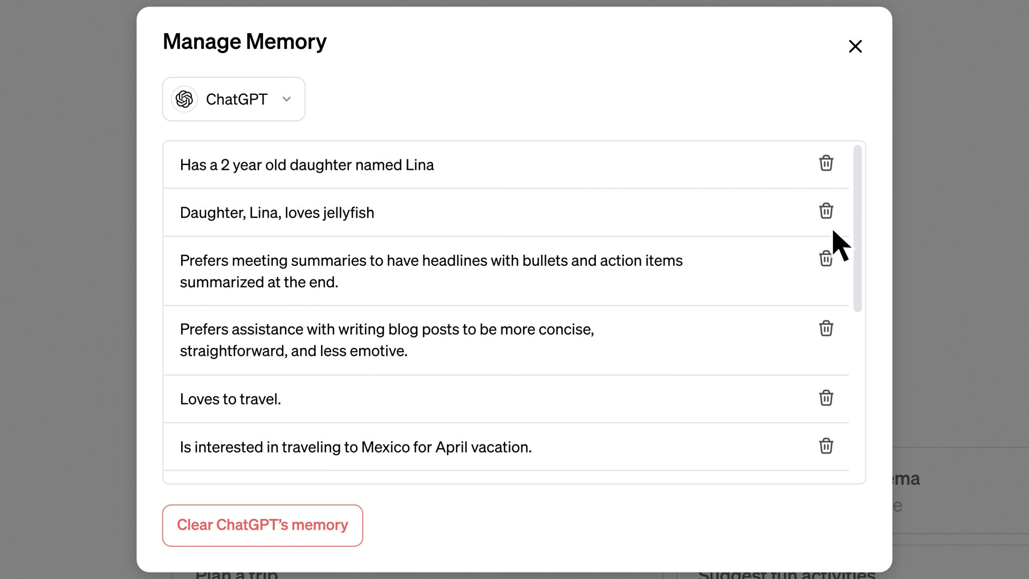Viewport: 1029px width, 579px height.
Task: Click the "Plan a trip" suggestion behind dialog
Action: click(236, 575)
